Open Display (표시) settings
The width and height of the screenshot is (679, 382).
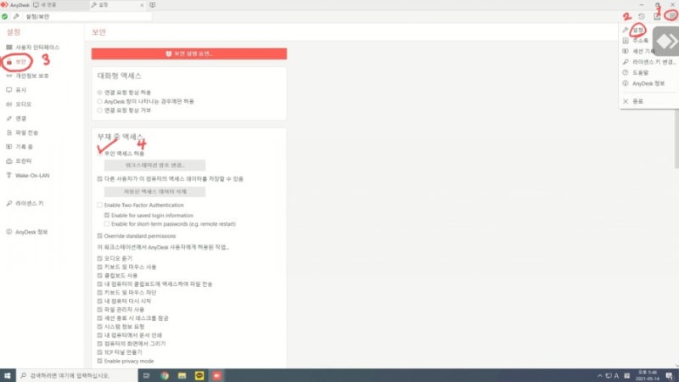click(16, 90)
